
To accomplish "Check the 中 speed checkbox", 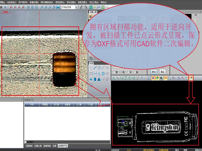I will click(128, 72).
